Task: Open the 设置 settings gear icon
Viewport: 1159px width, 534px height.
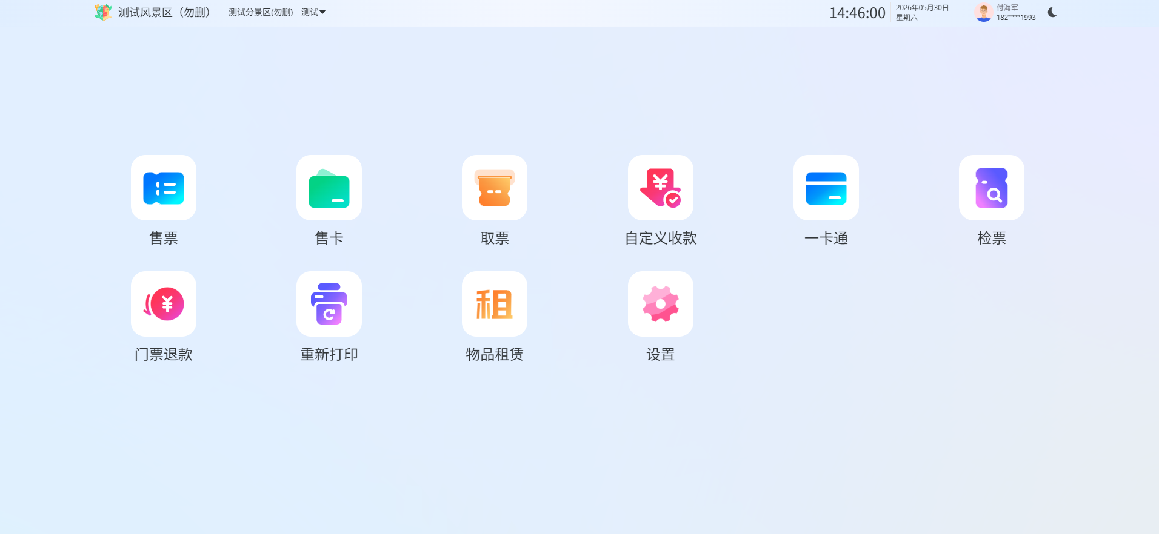Action: coord(661,304)
